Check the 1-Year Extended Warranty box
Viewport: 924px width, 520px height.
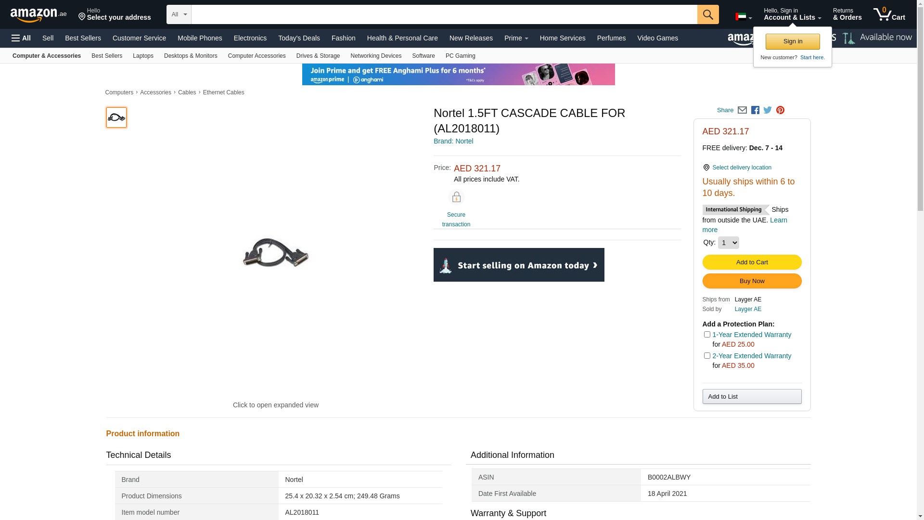(707, 335)
